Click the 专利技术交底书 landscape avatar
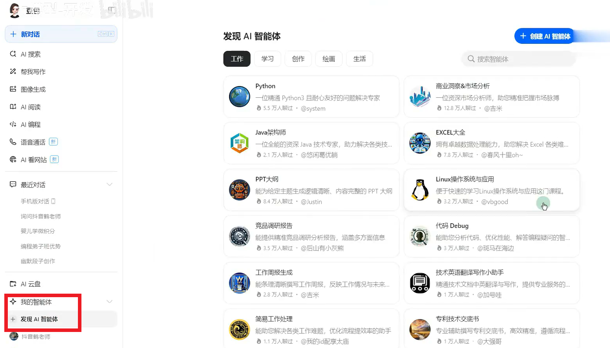The image size is (610, 348). pos(420,330)
